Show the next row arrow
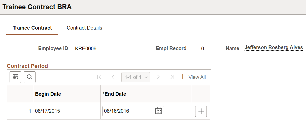 [x=158, y=77]
